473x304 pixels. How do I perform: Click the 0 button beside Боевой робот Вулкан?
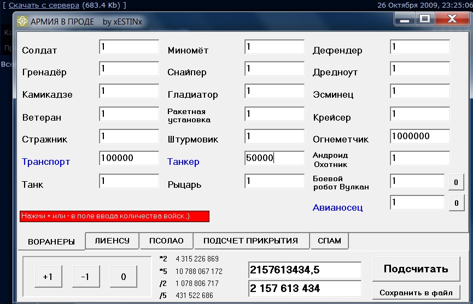pyautogui.click(x=456, y=182)
